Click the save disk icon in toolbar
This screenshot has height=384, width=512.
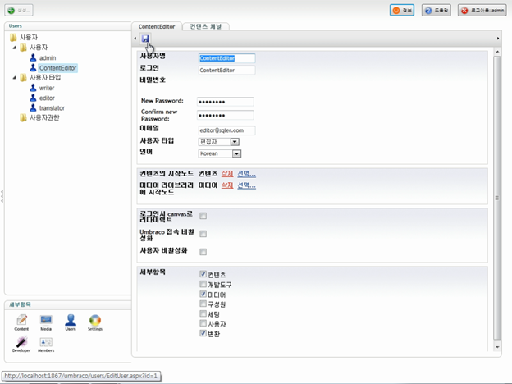point(145,39)
